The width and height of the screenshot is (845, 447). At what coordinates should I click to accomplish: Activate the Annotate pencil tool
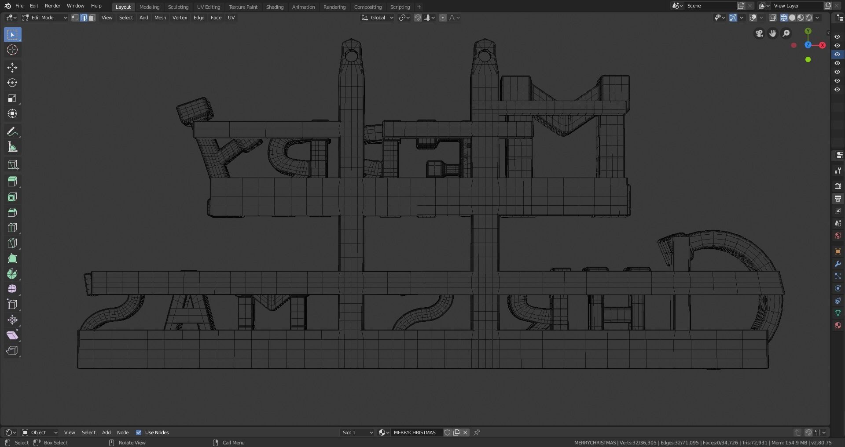12,131
